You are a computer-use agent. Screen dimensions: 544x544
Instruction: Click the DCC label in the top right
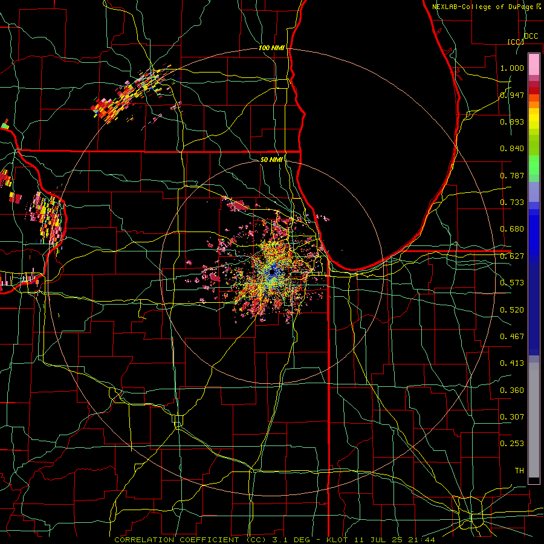coord(531,36)
